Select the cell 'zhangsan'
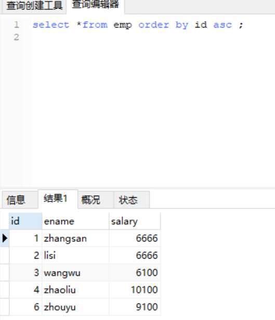 click(75, 238)
